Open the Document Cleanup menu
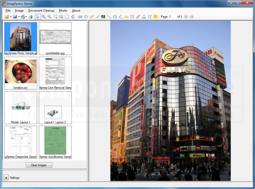 tap(41, 10)
